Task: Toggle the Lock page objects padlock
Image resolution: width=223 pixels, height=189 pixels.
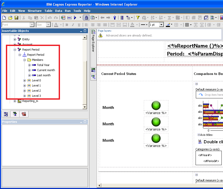Action: coord(86,18)
